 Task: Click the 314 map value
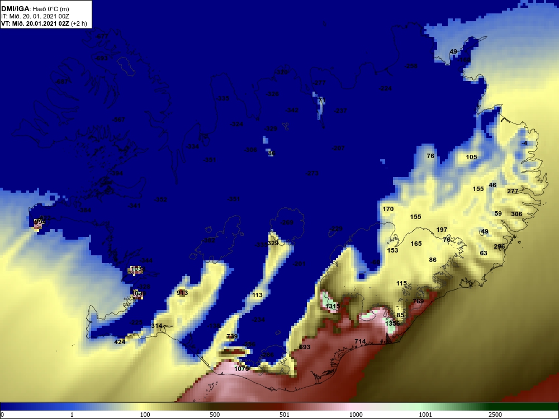157,325
